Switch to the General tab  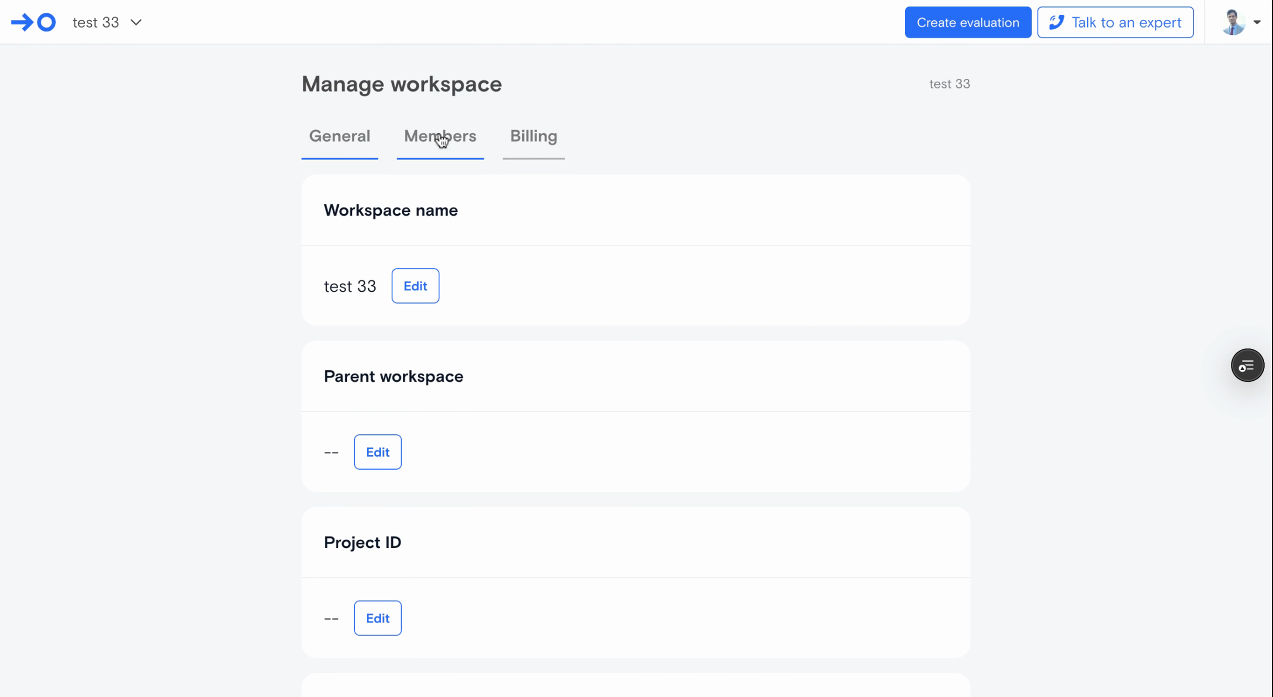click(x=339, y=136)
